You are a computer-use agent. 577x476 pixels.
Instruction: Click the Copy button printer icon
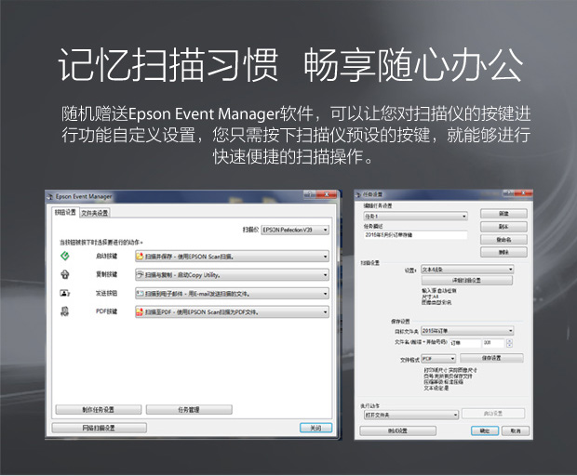(x=65, y=274)
